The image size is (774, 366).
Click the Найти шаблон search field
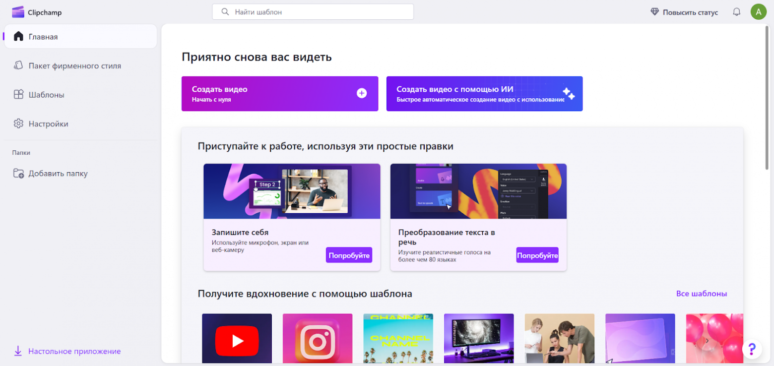coord(312,11)
